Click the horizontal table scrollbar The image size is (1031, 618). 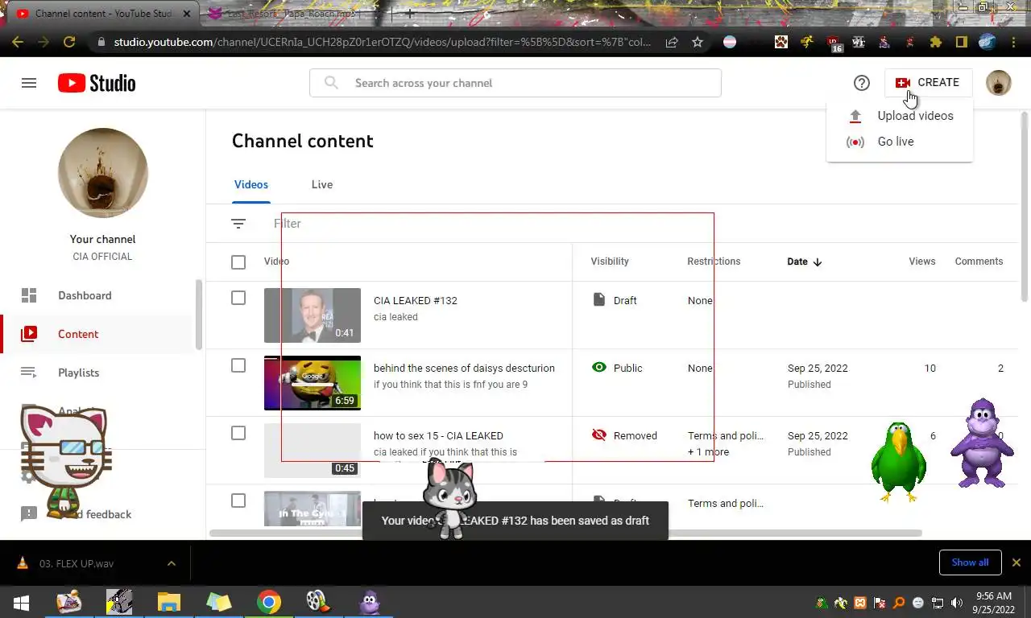pos(565,533)
